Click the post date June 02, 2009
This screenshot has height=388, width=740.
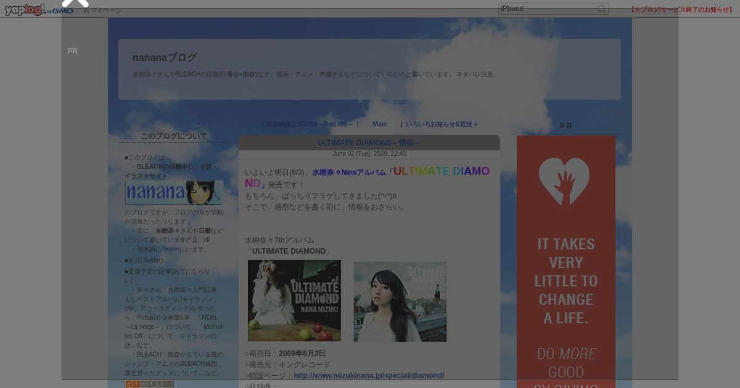pos(369,153)
